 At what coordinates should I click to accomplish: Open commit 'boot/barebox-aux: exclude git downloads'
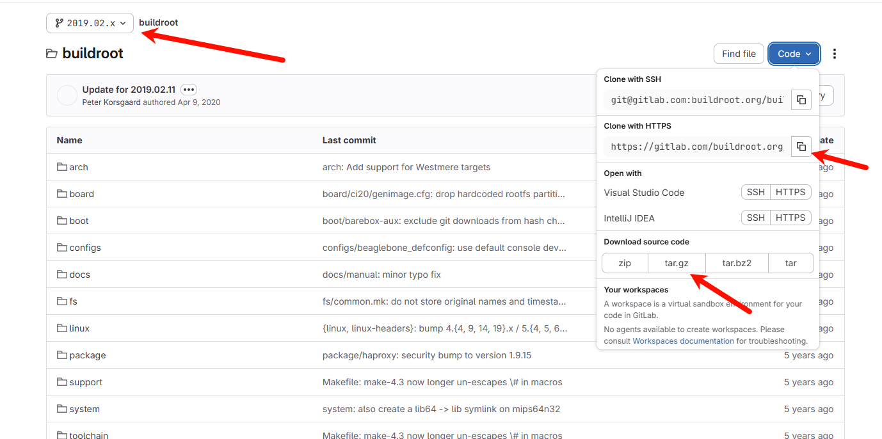(444, 221)
